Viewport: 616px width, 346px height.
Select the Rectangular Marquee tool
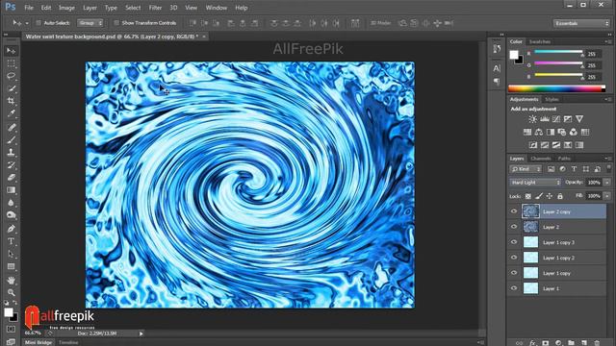coord(11,63)
